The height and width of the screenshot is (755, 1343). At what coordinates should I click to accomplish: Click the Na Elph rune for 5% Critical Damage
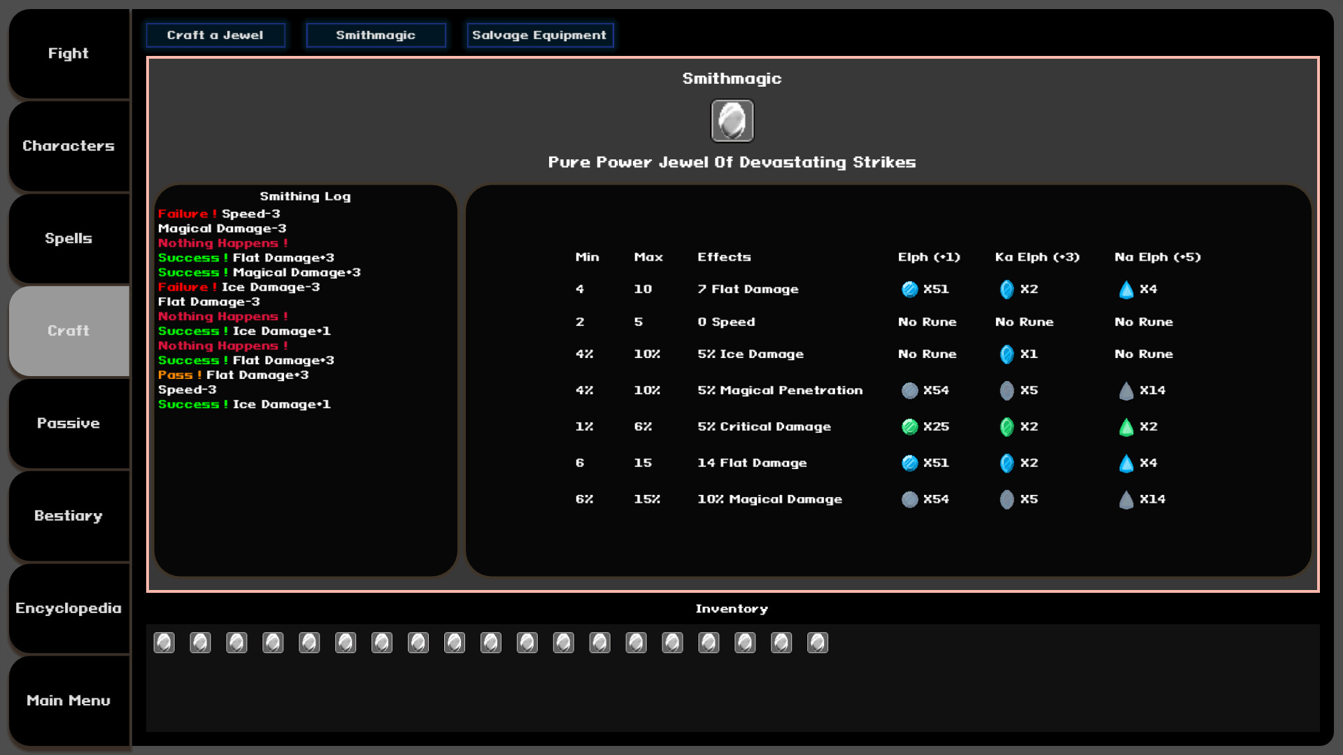point(1125,426)
